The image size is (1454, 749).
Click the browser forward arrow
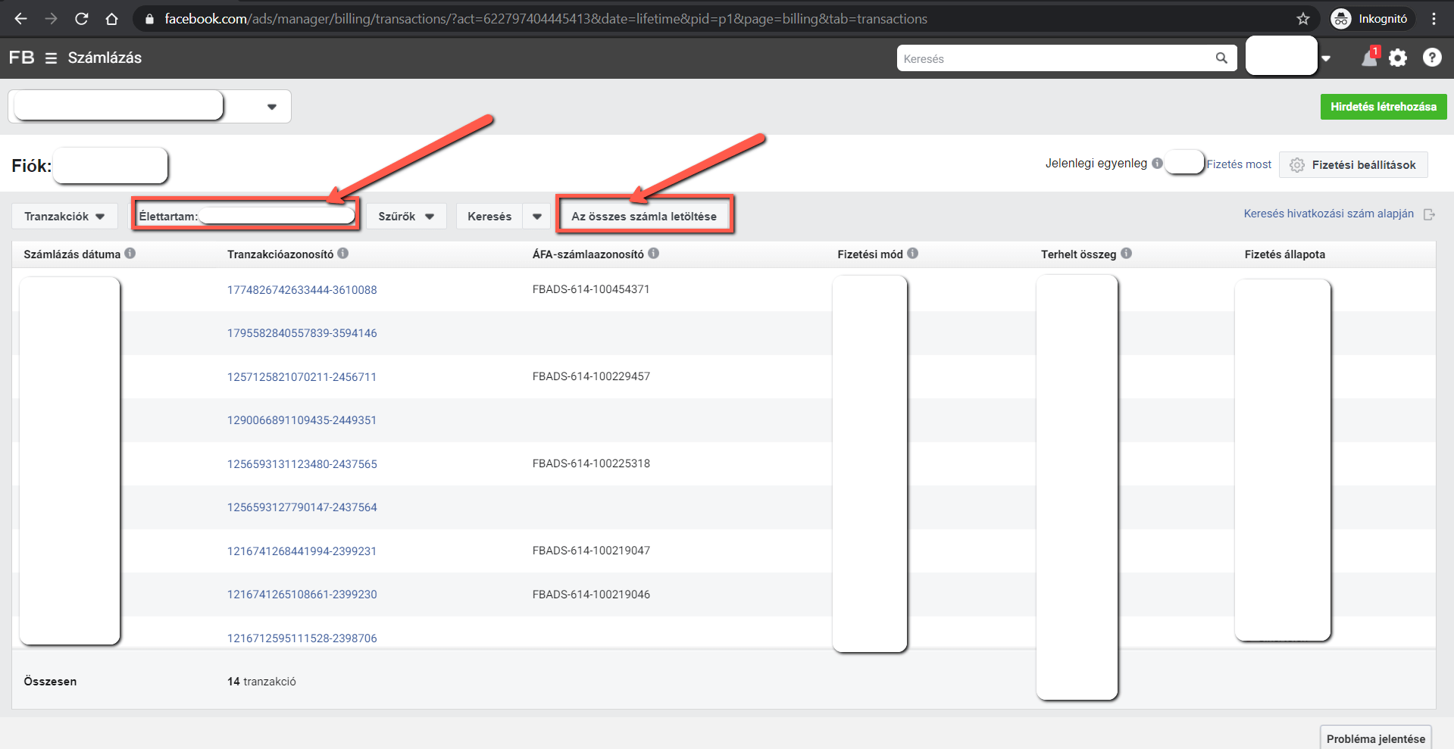point(51,19)
